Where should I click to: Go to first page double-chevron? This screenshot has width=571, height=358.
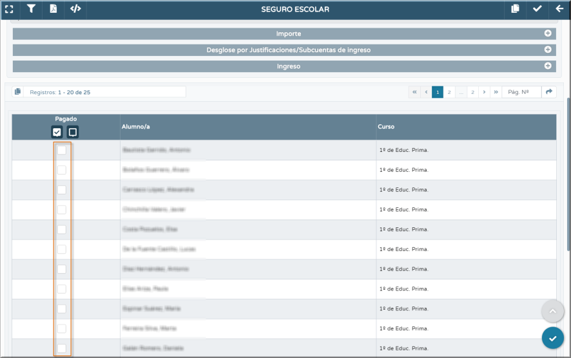pyautogui.click(x=414, y=92)
